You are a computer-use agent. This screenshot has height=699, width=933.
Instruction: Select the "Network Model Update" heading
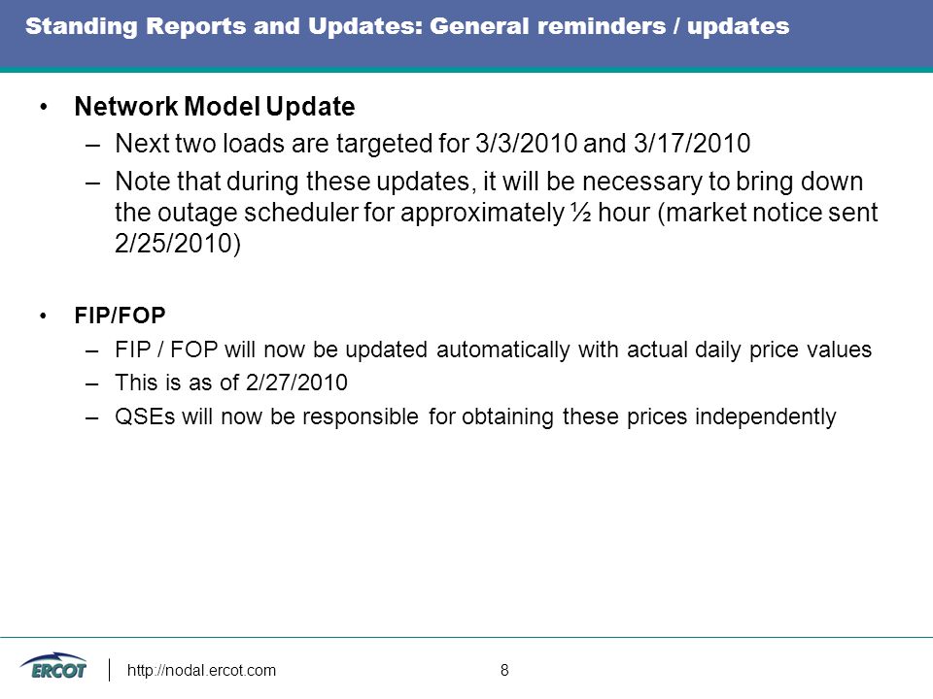[215, 107]
